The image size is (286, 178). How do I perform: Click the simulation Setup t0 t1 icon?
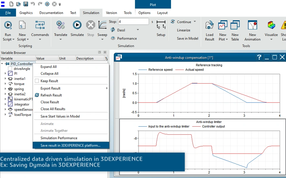tap(161, 25)
